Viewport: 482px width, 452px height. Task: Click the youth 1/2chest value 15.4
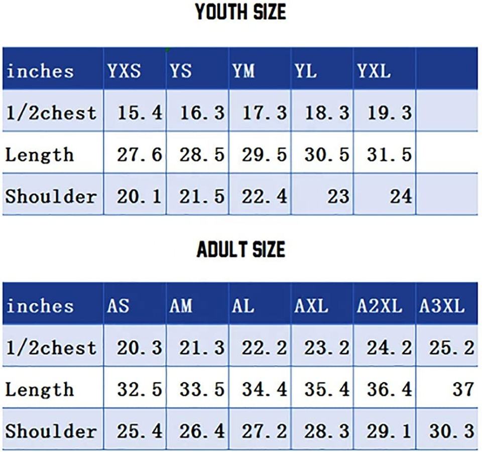pos(140,112)
